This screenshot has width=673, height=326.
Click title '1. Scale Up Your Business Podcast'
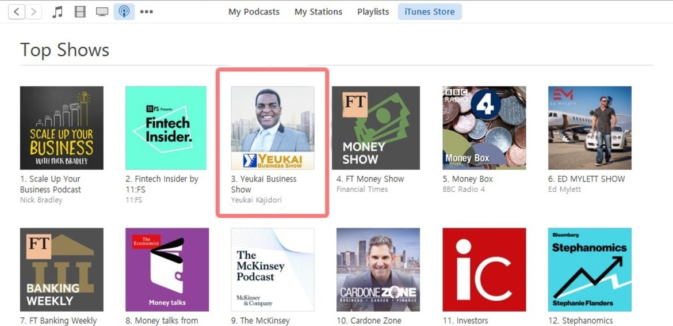point(50,184)
